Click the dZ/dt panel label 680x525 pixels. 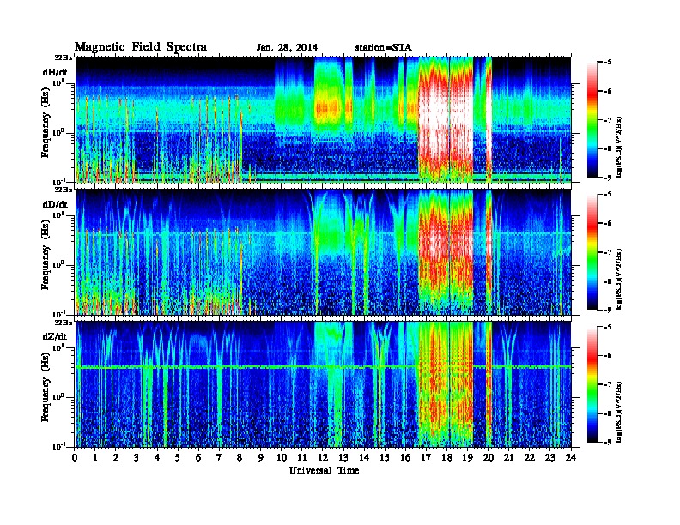55,336
